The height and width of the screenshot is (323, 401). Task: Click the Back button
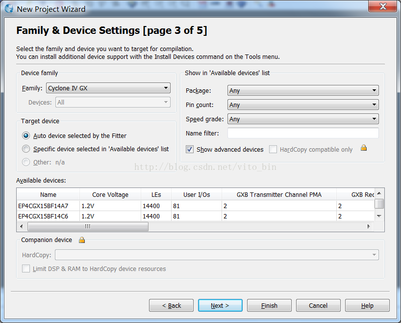(x=172, y=305)
